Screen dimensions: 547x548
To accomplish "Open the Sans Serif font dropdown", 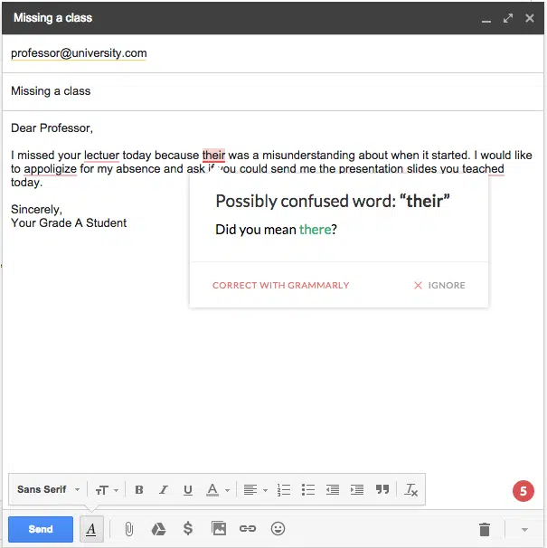I will coord(49,490).
